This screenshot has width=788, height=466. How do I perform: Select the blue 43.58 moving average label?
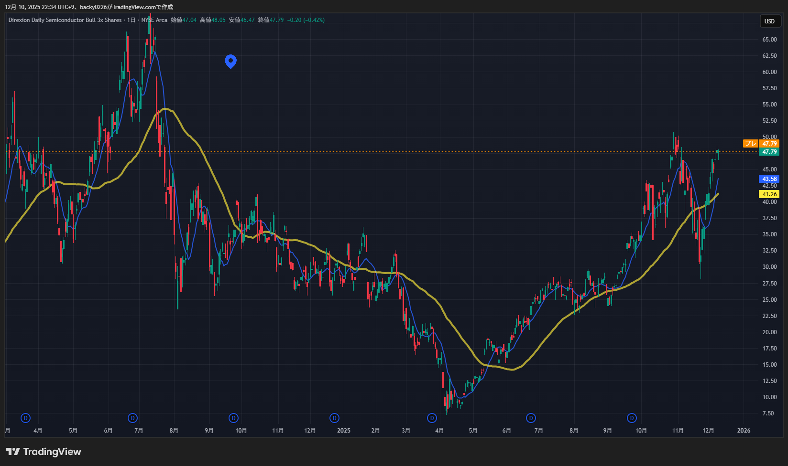click(769, 179)
